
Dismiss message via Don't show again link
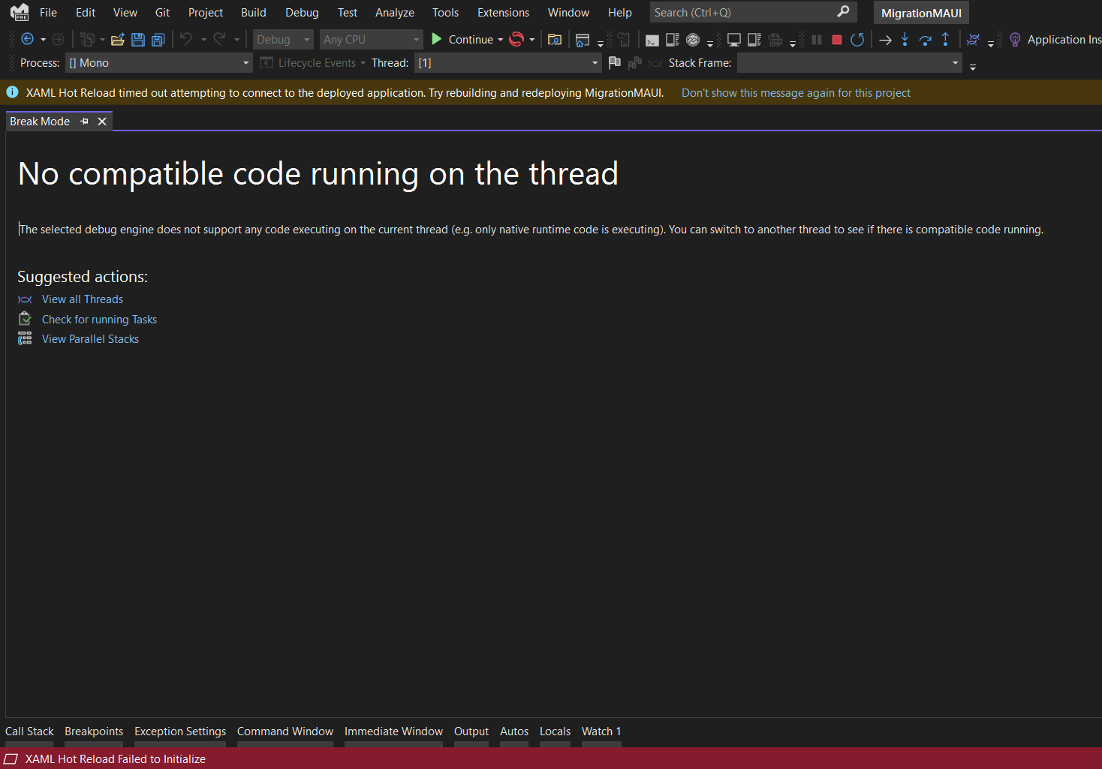796,92
